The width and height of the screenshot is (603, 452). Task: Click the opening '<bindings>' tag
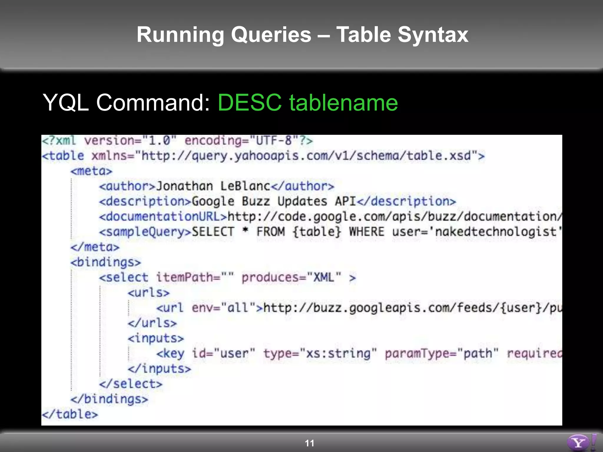(106, 262)
